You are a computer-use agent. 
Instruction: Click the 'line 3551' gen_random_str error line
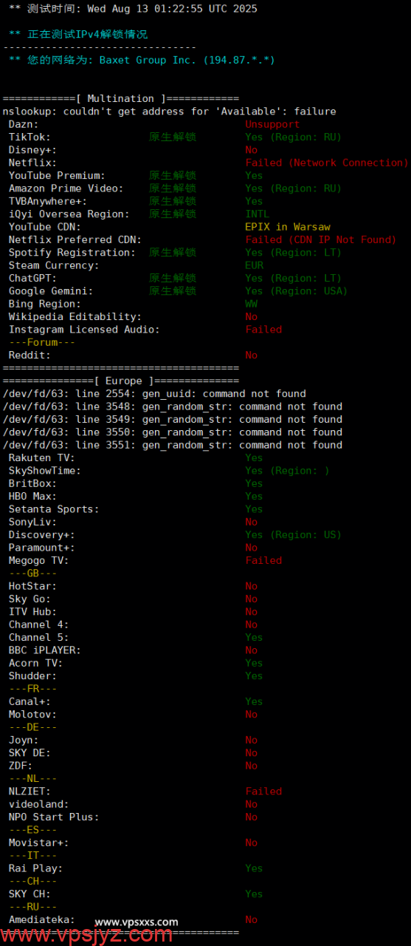click(x=173, y=445)
